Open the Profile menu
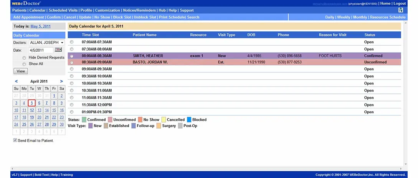Screen dimensions: 418x178 (x=86, y=10)
